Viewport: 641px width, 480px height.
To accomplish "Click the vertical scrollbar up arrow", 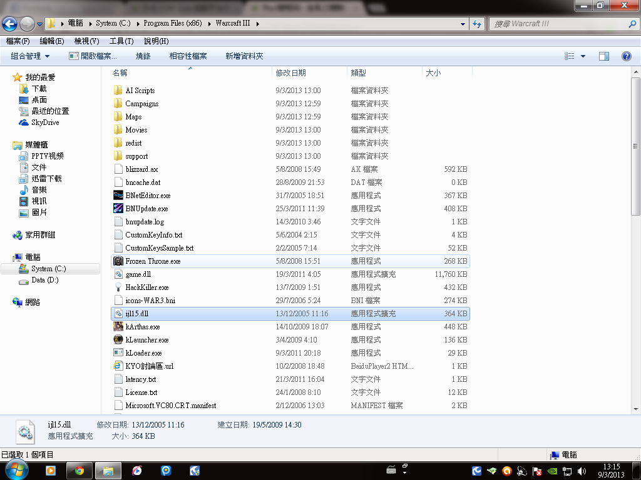I will click(636, 72).
